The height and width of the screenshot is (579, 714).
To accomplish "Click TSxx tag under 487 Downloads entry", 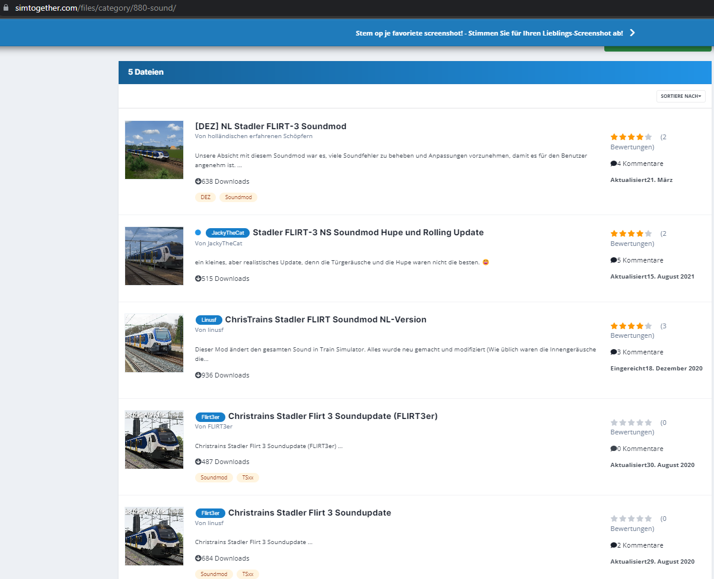I will [248, 478].
